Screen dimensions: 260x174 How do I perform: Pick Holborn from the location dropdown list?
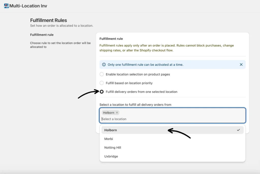coord(111,130)
